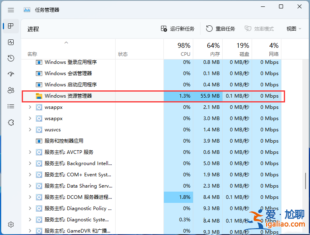
Task: Click the Task Manager app icon in title bar
Action: [x=27, y=10]
